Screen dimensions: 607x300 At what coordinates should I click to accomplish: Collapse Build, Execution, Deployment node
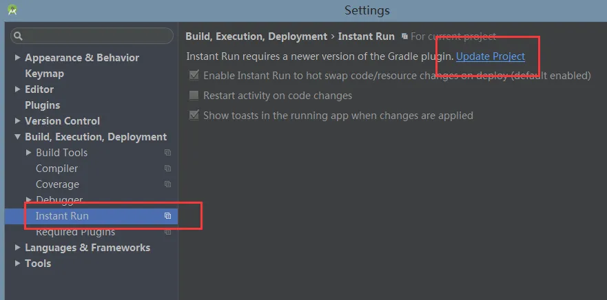(18, 137)
